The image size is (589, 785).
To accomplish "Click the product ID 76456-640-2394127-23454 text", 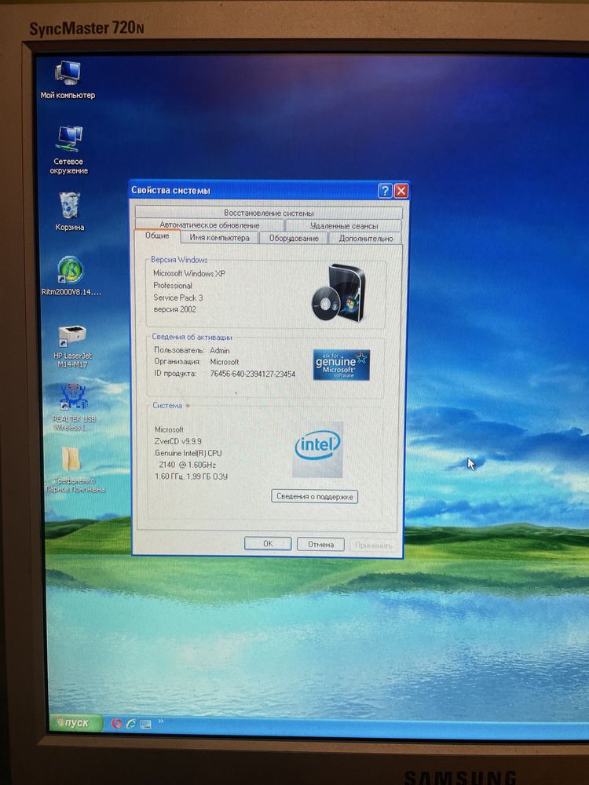I will pyautogui.click(x=252, y=374).
